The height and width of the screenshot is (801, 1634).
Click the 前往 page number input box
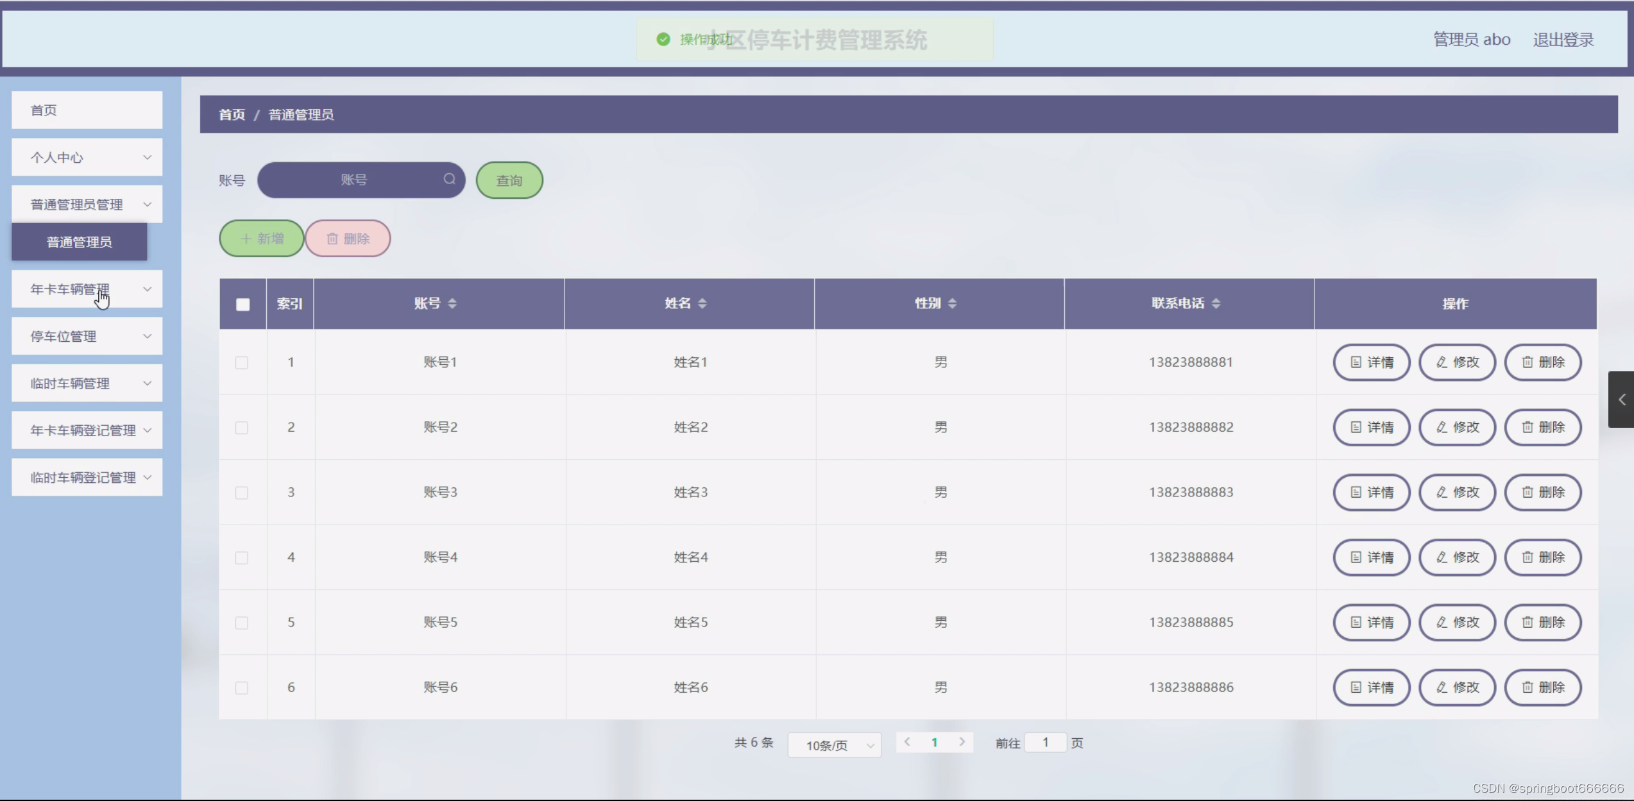[x=1045, y=743]
